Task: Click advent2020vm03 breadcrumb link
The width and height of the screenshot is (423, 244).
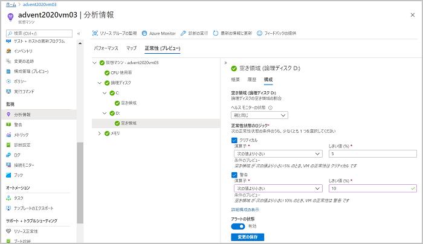Action: pos(40,4)
